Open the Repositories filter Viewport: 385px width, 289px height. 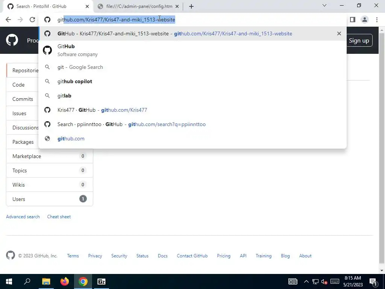tap(22, 70)
